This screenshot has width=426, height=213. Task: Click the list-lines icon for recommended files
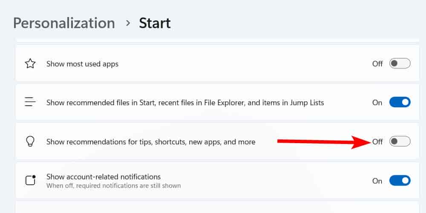pos(30,102)
